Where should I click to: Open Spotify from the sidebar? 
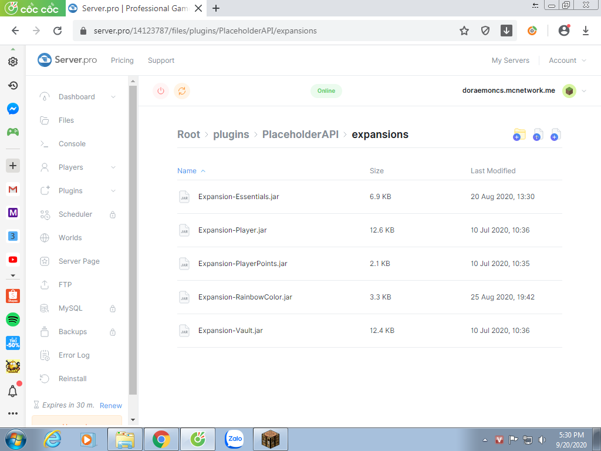click(13, 319)
